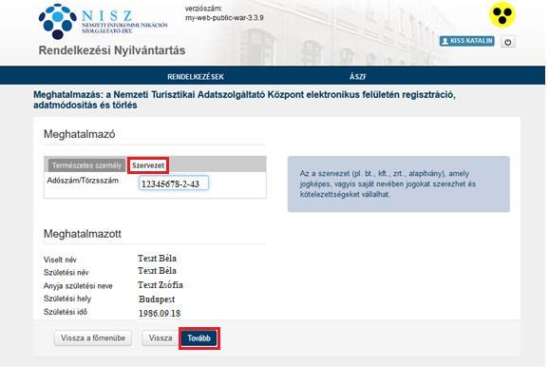Click the Anyja születési neve label
The height and width of the screenshot is (367, 549).
(x=78, y=286)
